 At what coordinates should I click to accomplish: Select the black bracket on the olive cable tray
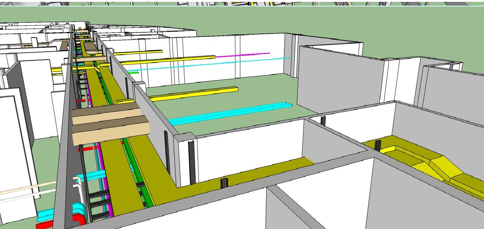coord(224,183)
